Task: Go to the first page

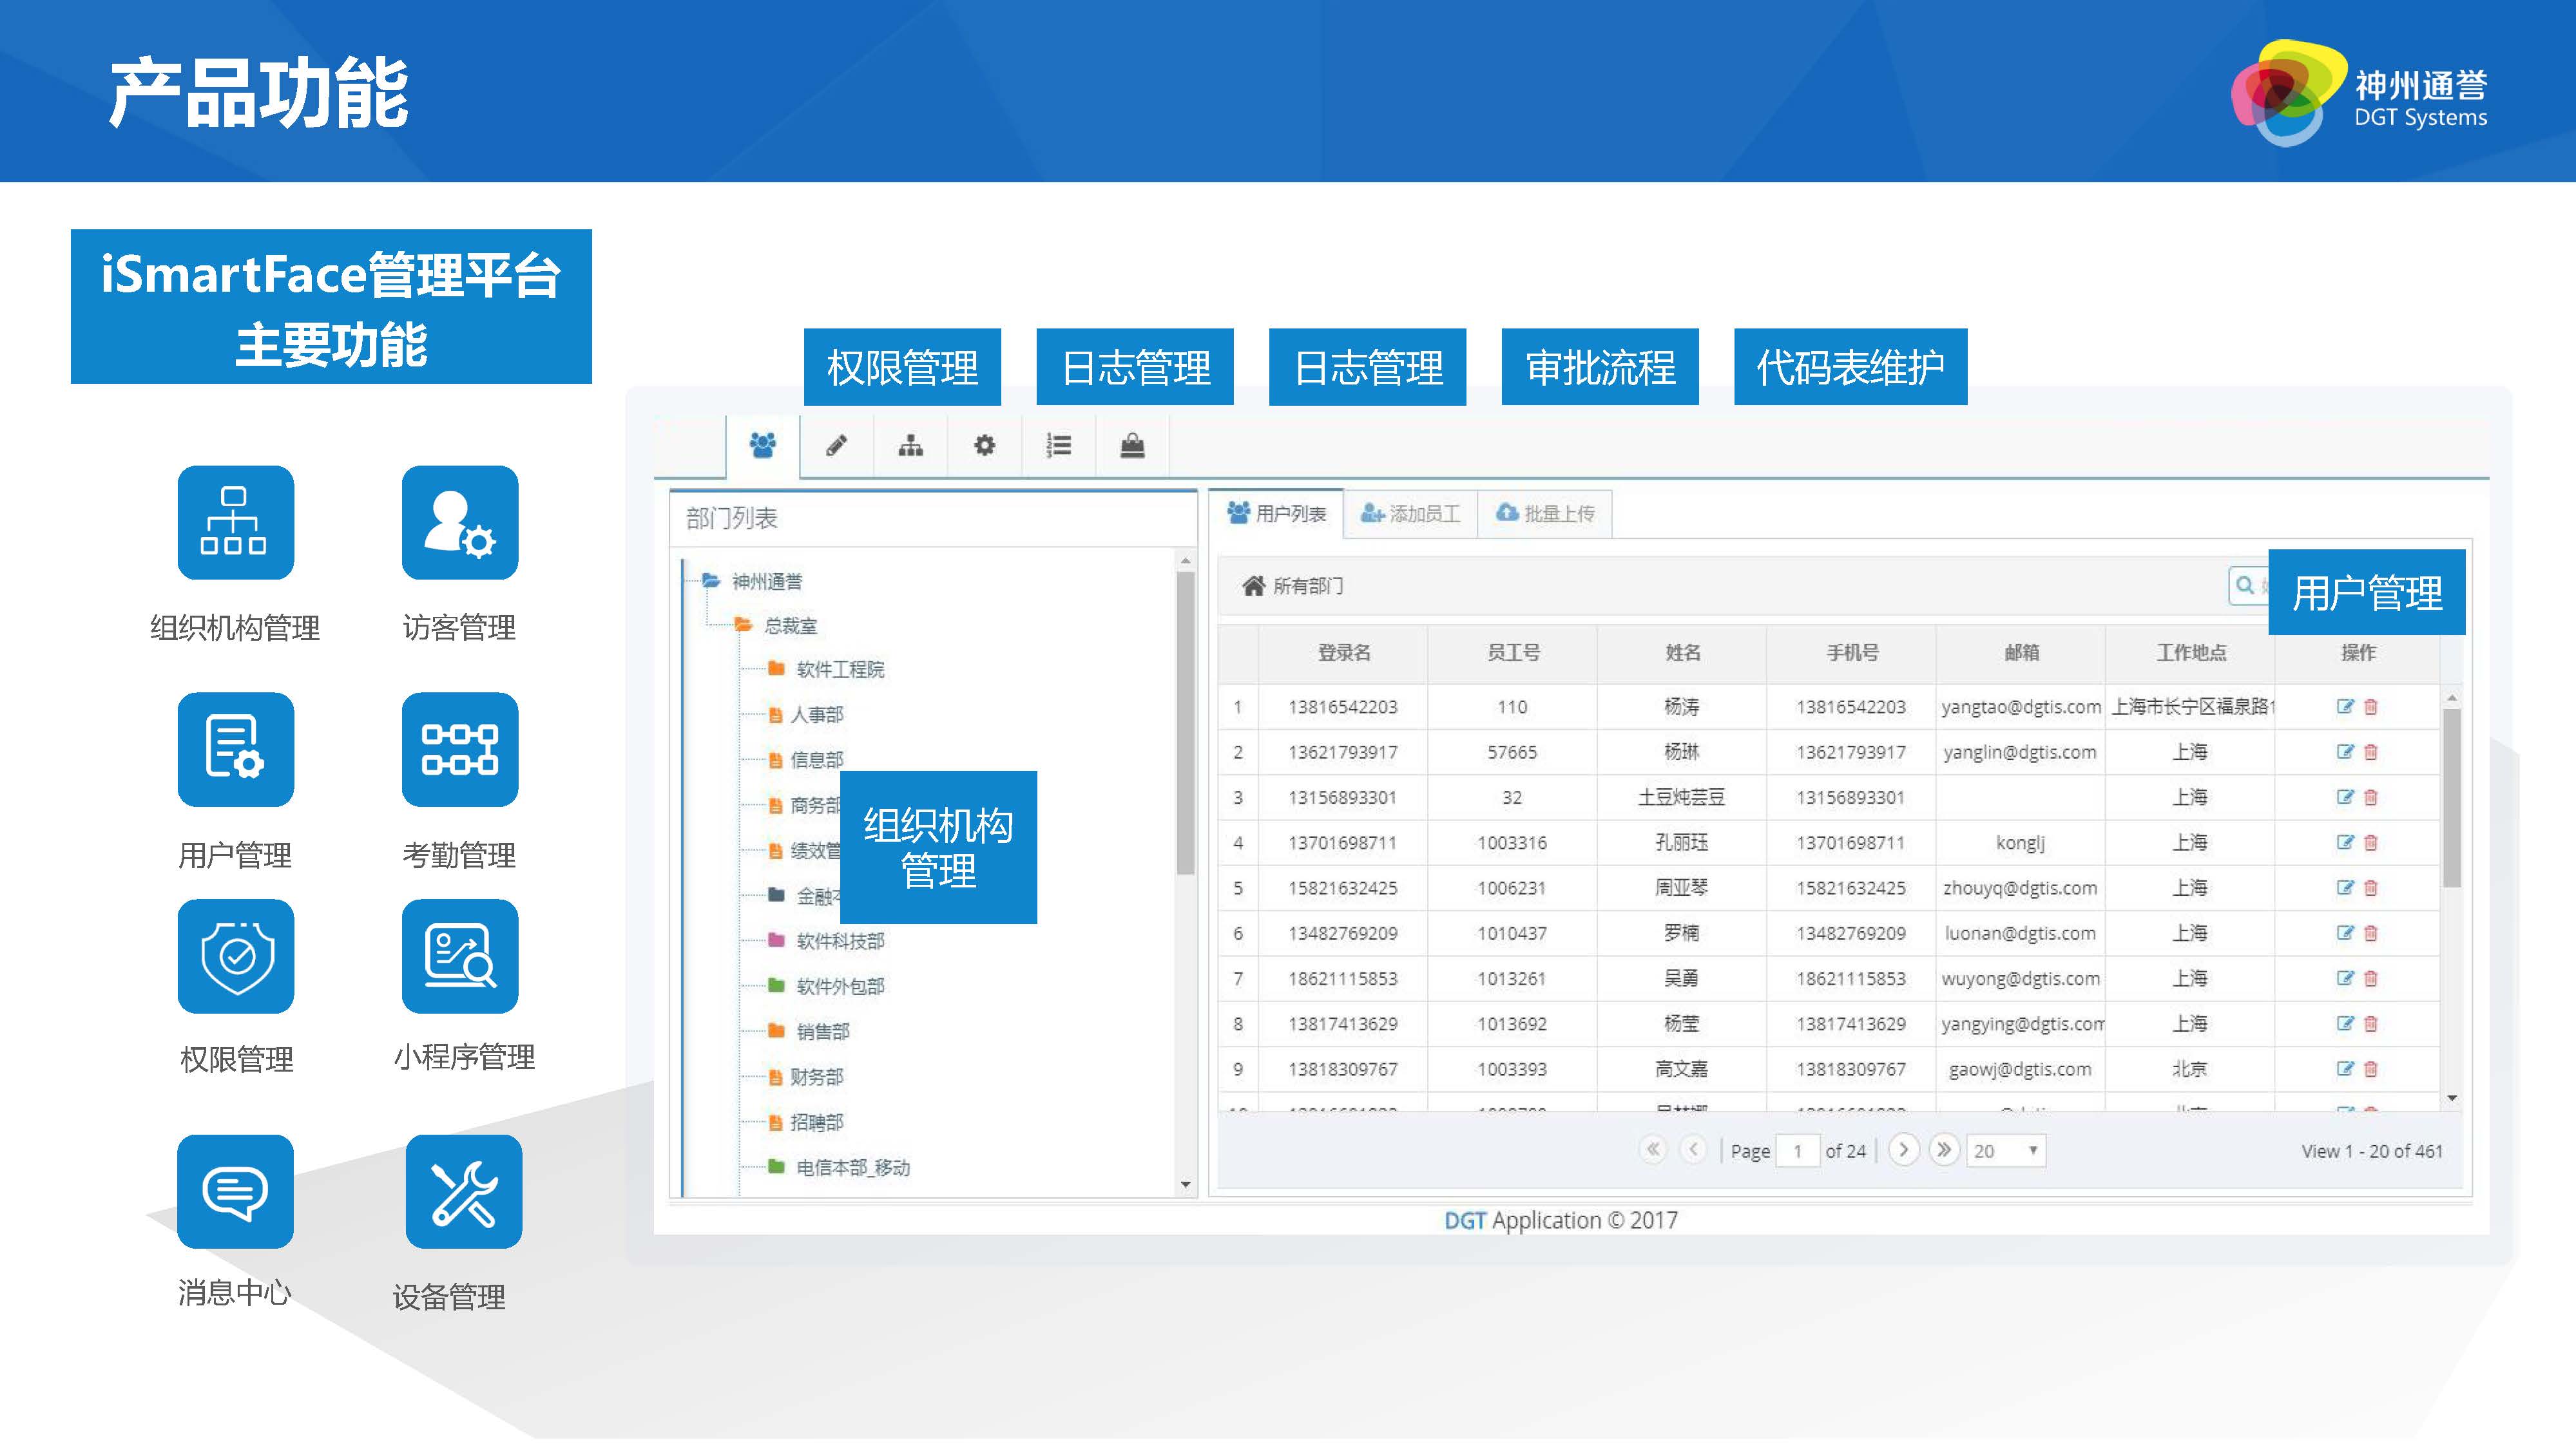Action: click(1653, 1149)
